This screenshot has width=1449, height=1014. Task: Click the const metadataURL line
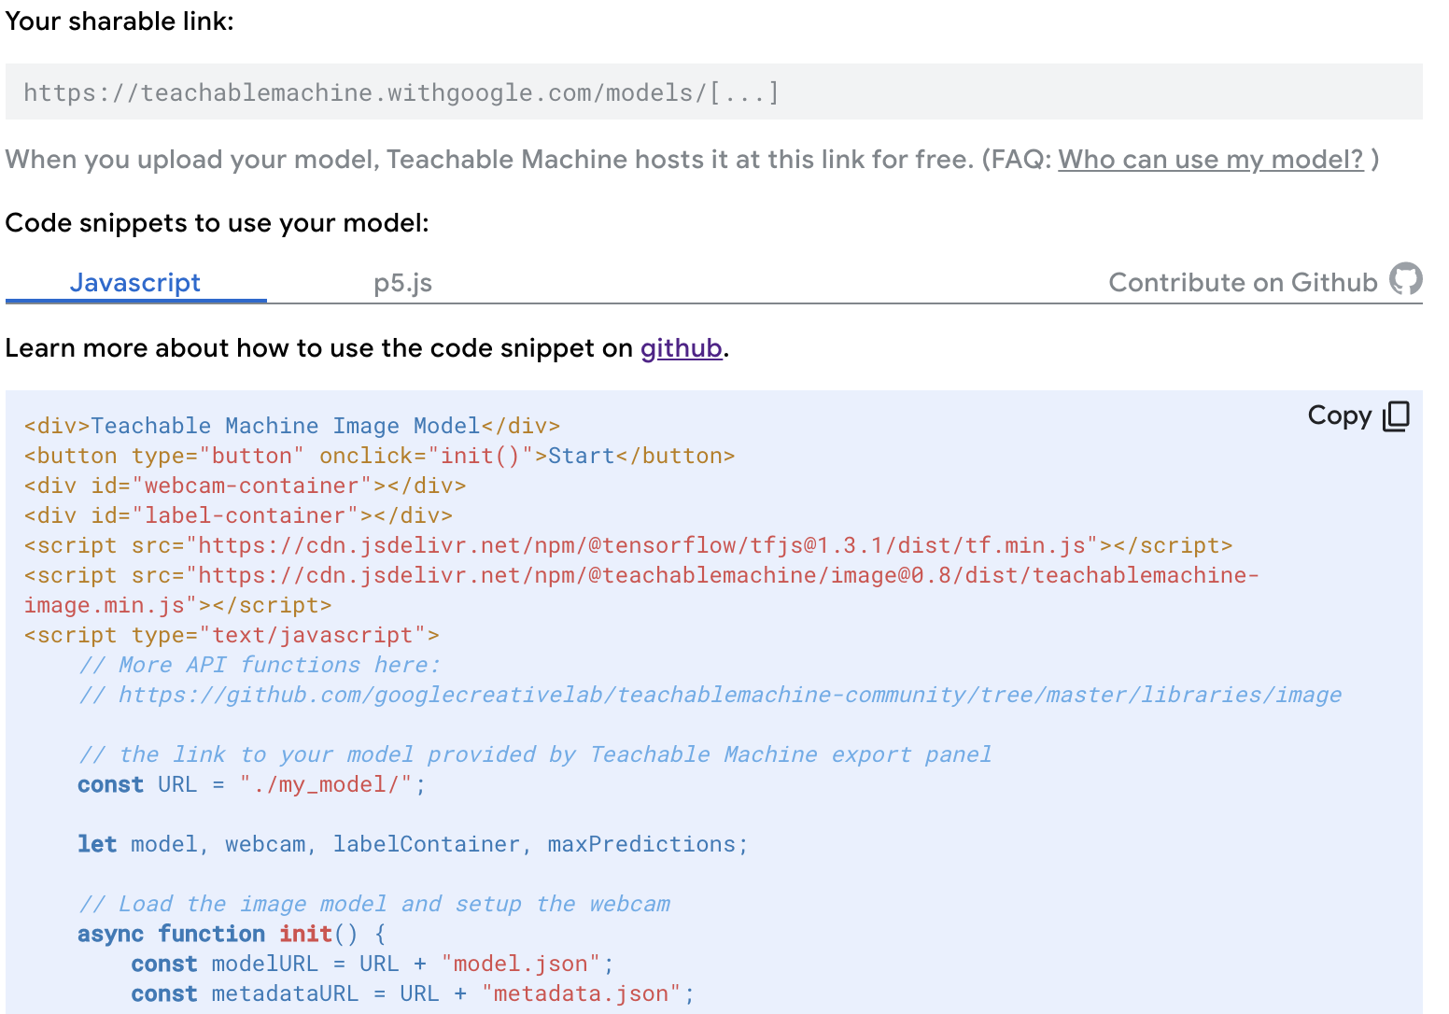coord(414,993)
